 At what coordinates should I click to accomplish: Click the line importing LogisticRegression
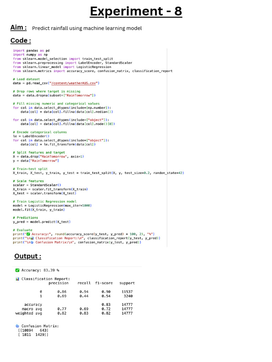(62, 67)
